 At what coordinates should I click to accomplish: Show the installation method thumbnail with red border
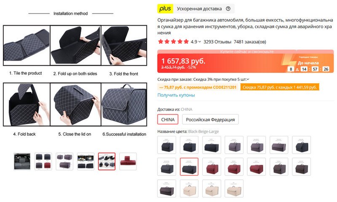[107, 162]
